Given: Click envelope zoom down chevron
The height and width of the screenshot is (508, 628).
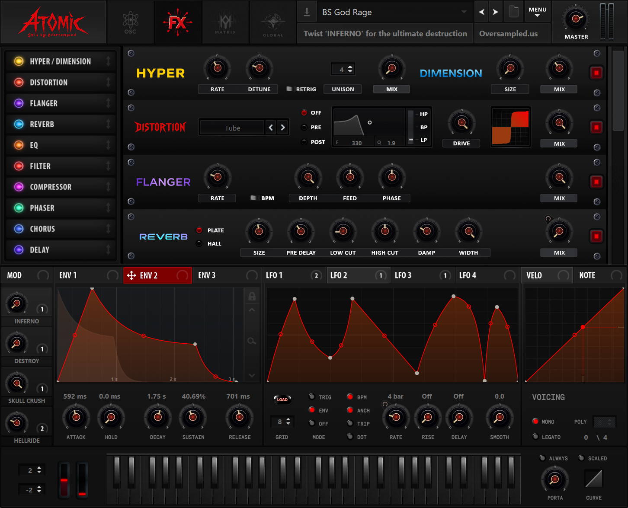Looking at the screenshot, I should (252, 375).
